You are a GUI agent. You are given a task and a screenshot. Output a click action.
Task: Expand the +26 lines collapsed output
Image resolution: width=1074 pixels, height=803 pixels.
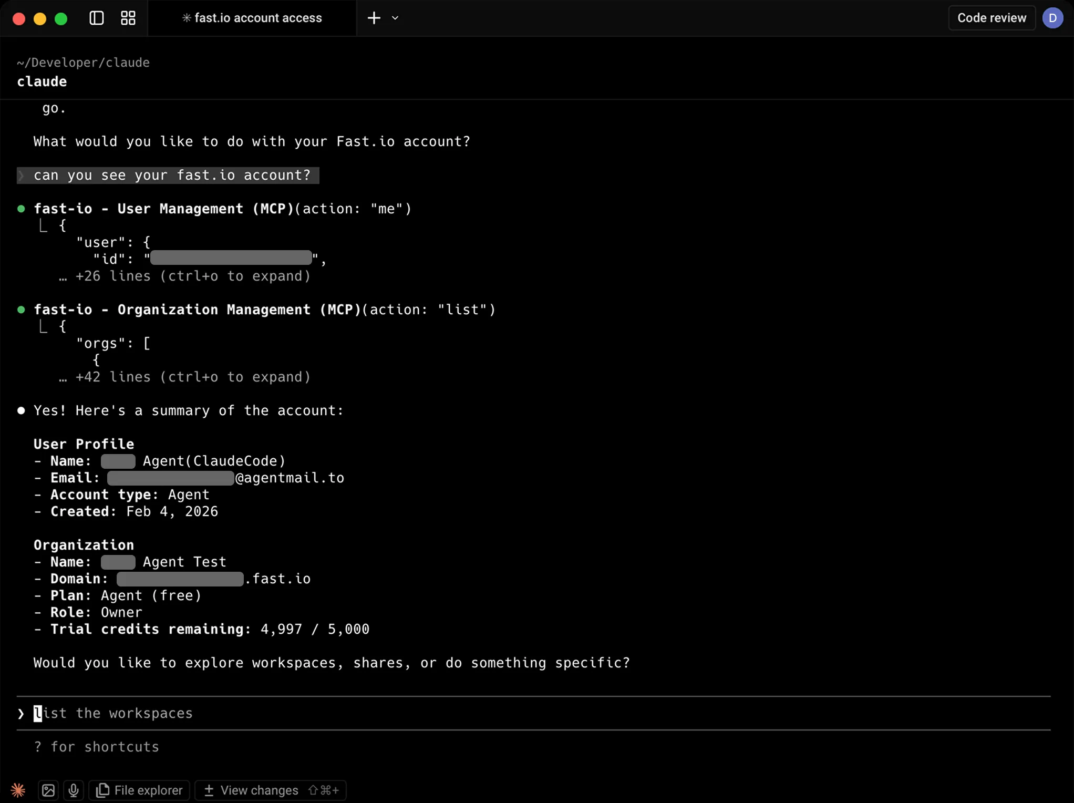click(192, 276)
